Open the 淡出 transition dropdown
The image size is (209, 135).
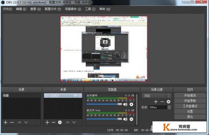pos(156,96)
